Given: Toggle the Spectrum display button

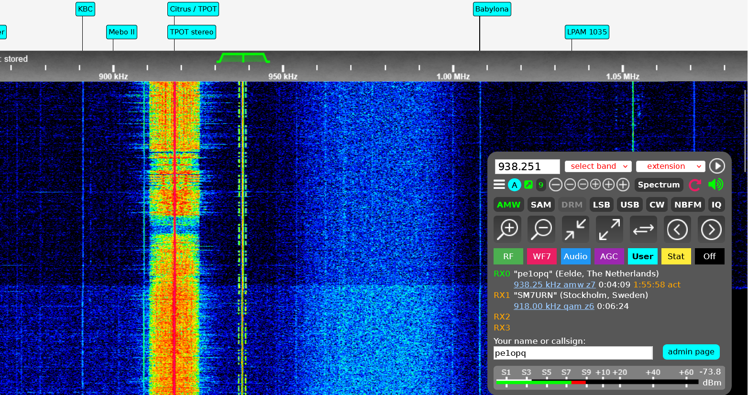Looking at the screenshot, I should click(659, 185).
